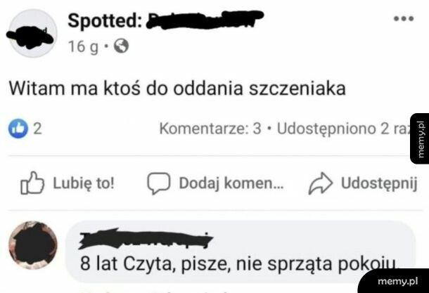The height and width of the screenshot is (293, 429).
Task: Click the share arrow icon
Action: click(320, 183)
